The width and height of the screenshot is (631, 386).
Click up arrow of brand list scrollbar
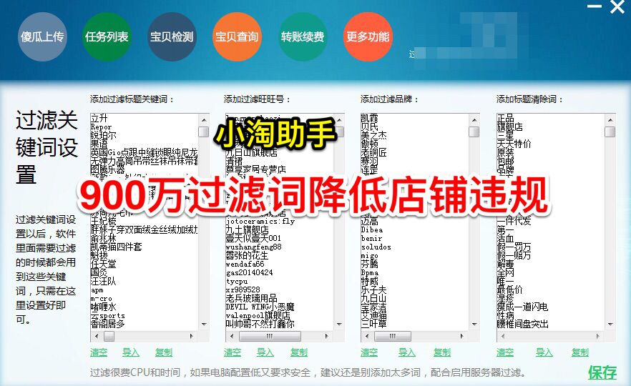474,120
